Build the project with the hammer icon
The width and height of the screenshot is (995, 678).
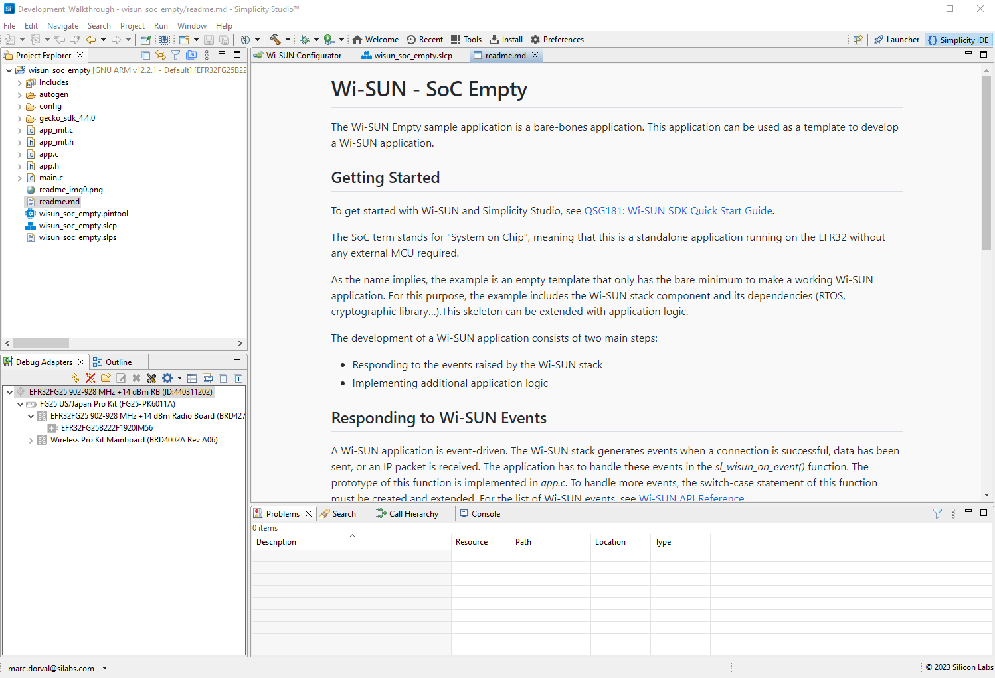click(x=276, y=39)
